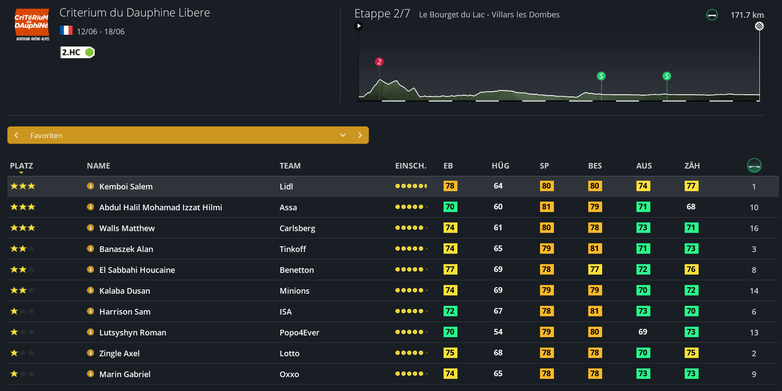Click the green flat-terrain column header icon
Image resolution: width=782 pixels, height=391 pixels.
tap(754, 166)
